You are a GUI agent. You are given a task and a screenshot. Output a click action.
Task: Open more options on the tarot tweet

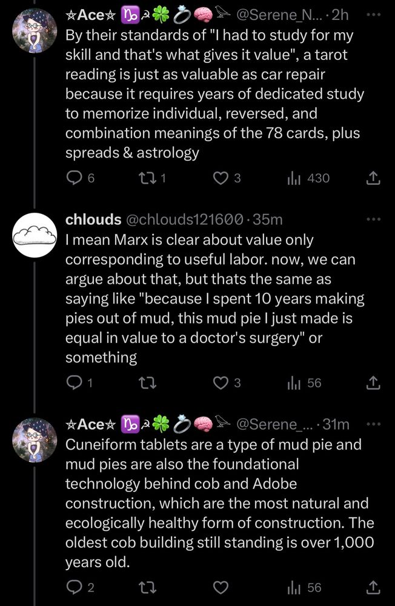click(376, 13)
